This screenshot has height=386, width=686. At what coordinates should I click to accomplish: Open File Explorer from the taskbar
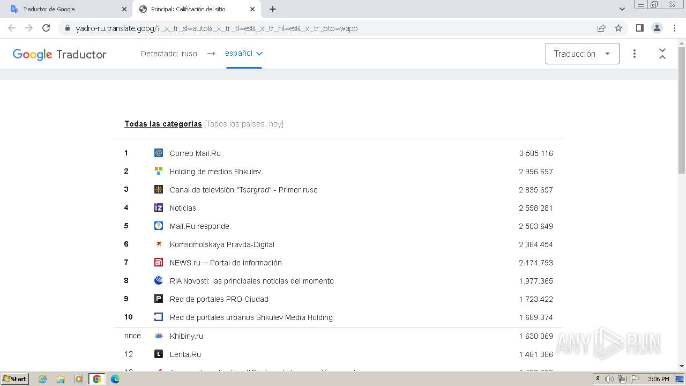61,379
